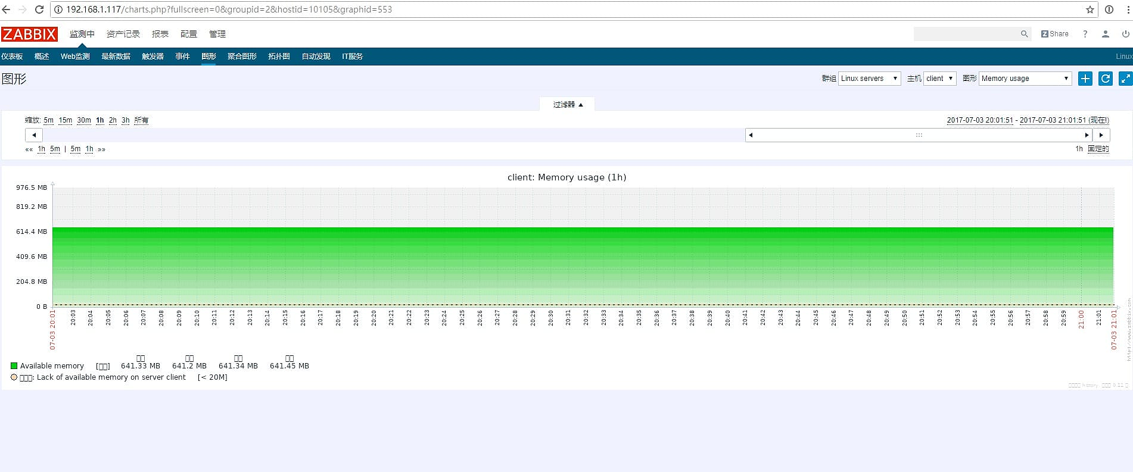Collapse the filter panel tab
The width and height of the screenshot is (1133, 472).
567,105
